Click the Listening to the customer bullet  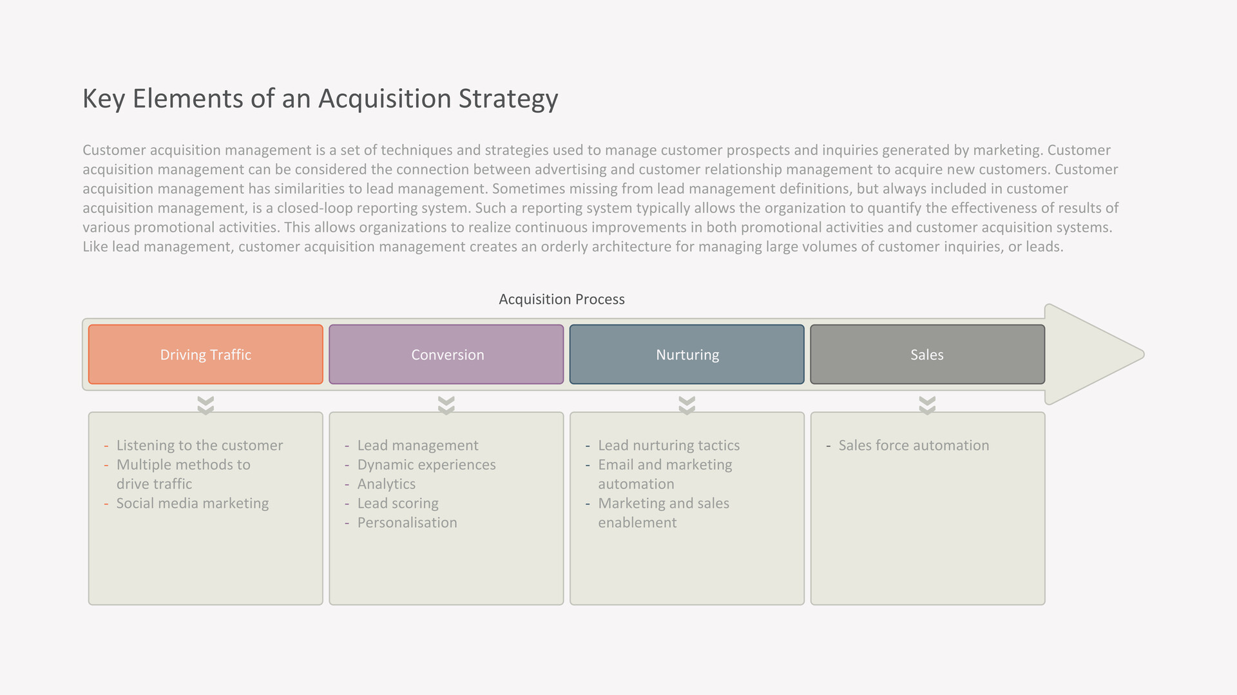pyautogui.click(x=199, y=445)
